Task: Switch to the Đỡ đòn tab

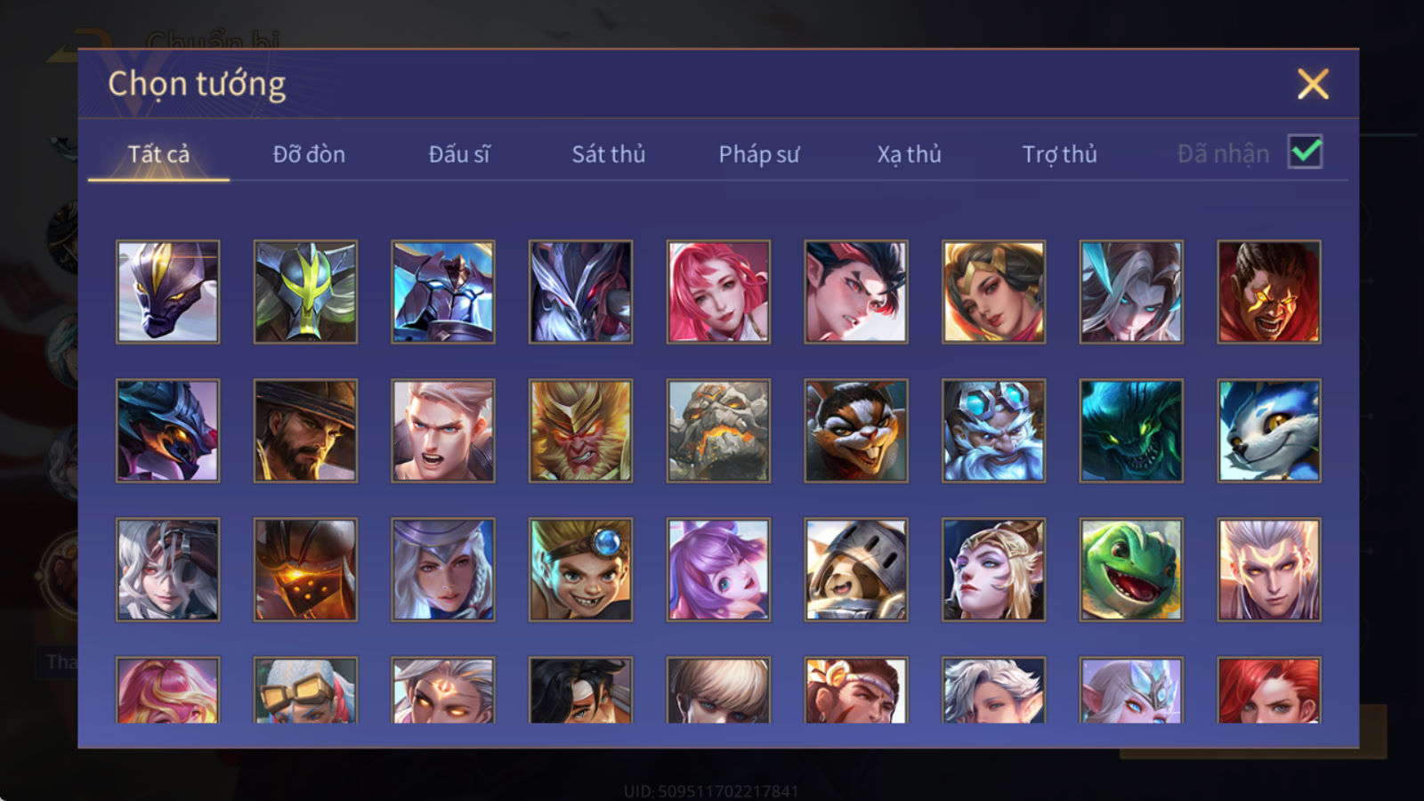Action: point(309,154)
